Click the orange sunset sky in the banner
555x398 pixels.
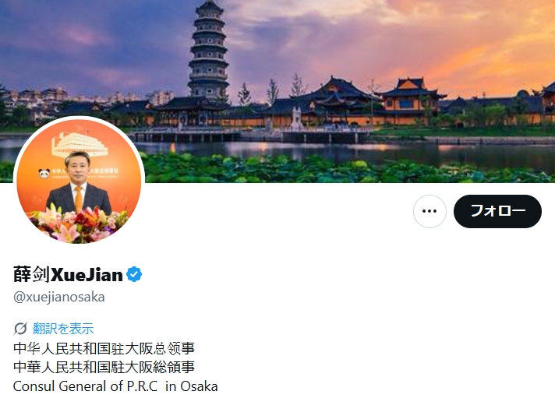tap(478, 53)
